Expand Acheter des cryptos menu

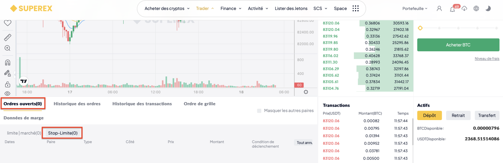[x=167, y=8]
